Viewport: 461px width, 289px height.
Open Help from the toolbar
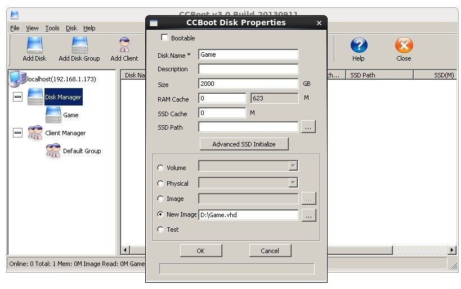[x=359, y=45]
